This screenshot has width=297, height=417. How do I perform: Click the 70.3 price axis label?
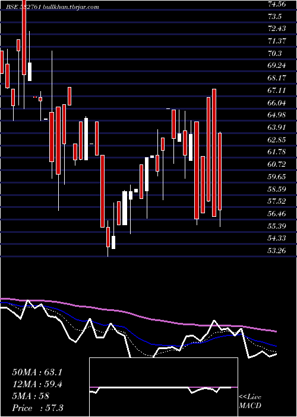coord(274,53)
